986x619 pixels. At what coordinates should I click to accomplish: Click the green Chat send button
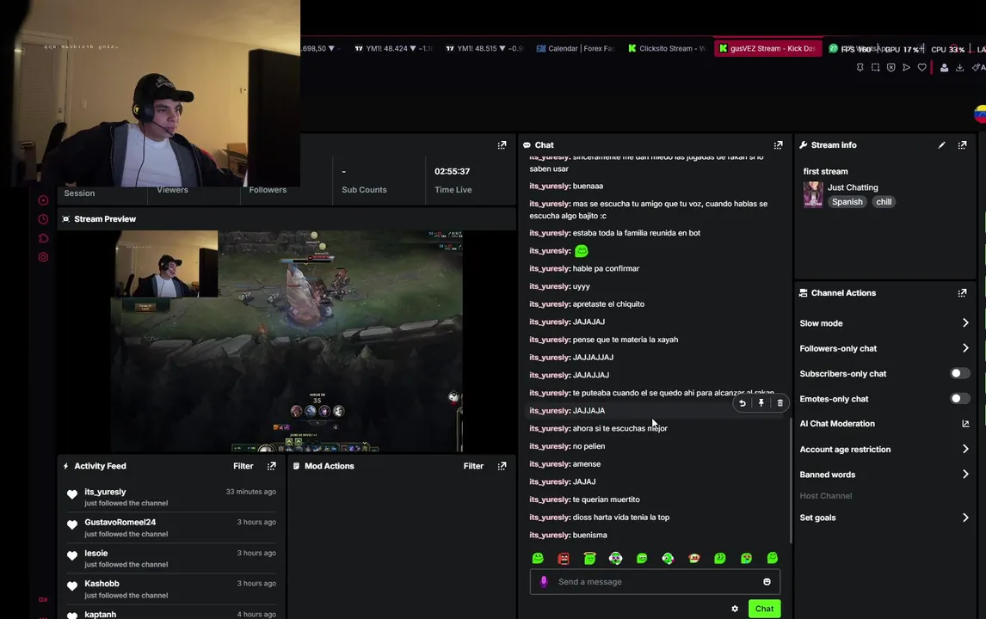(x=764, y=609)
